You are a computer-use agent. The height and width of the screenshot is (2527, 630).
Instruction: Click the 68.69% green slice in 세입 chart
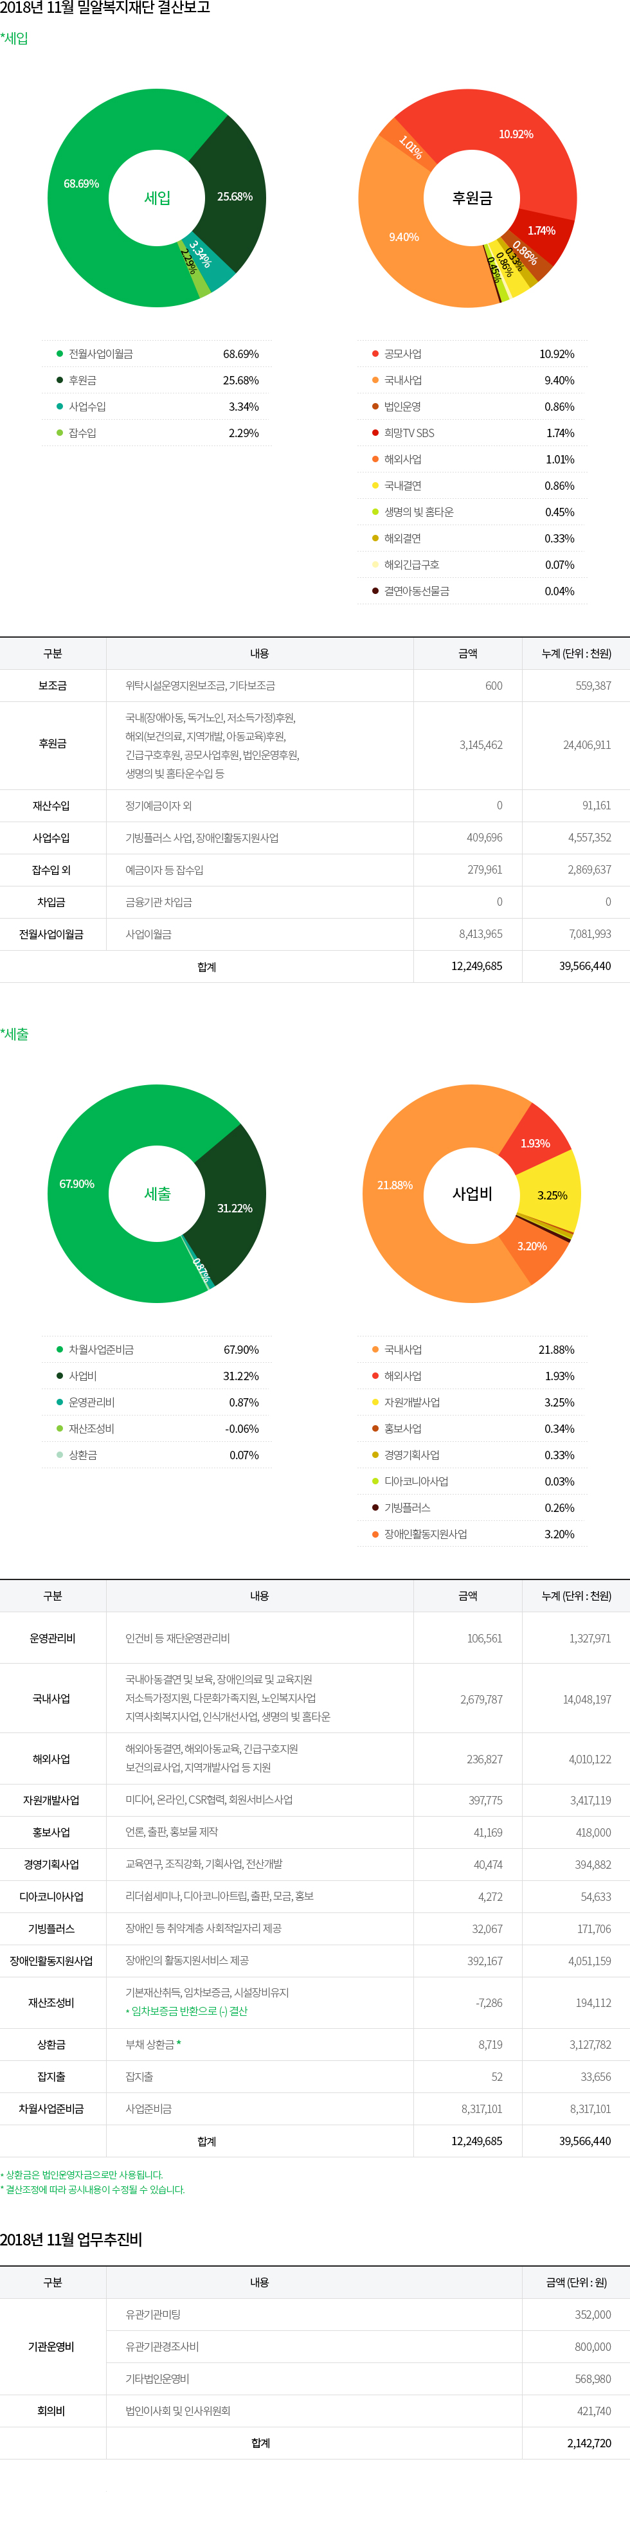[x=80, y=184]
